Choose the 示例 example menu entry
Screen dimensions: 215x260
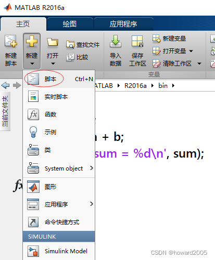59,132
